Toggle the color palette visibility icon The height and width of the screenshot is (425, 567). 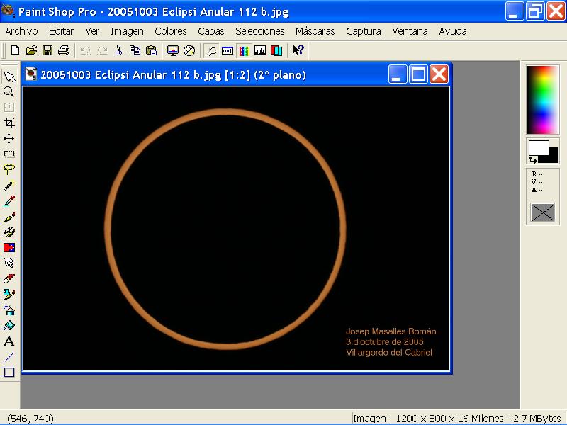click(x=244, y=50)
